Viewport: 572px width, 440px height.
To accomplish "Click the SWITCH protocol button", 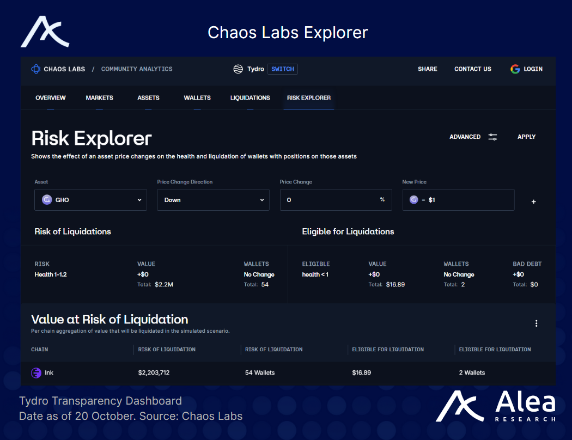I will tap(283, 69).
